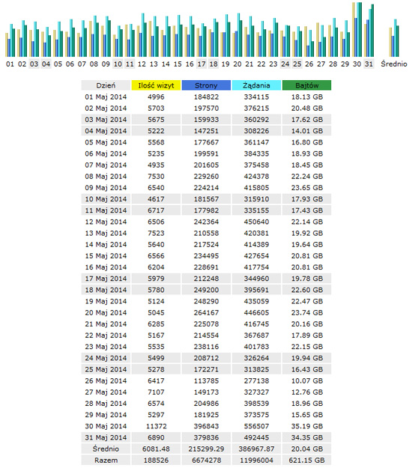
Task: Click the blue Strony column header
Action: pos(206,85)
